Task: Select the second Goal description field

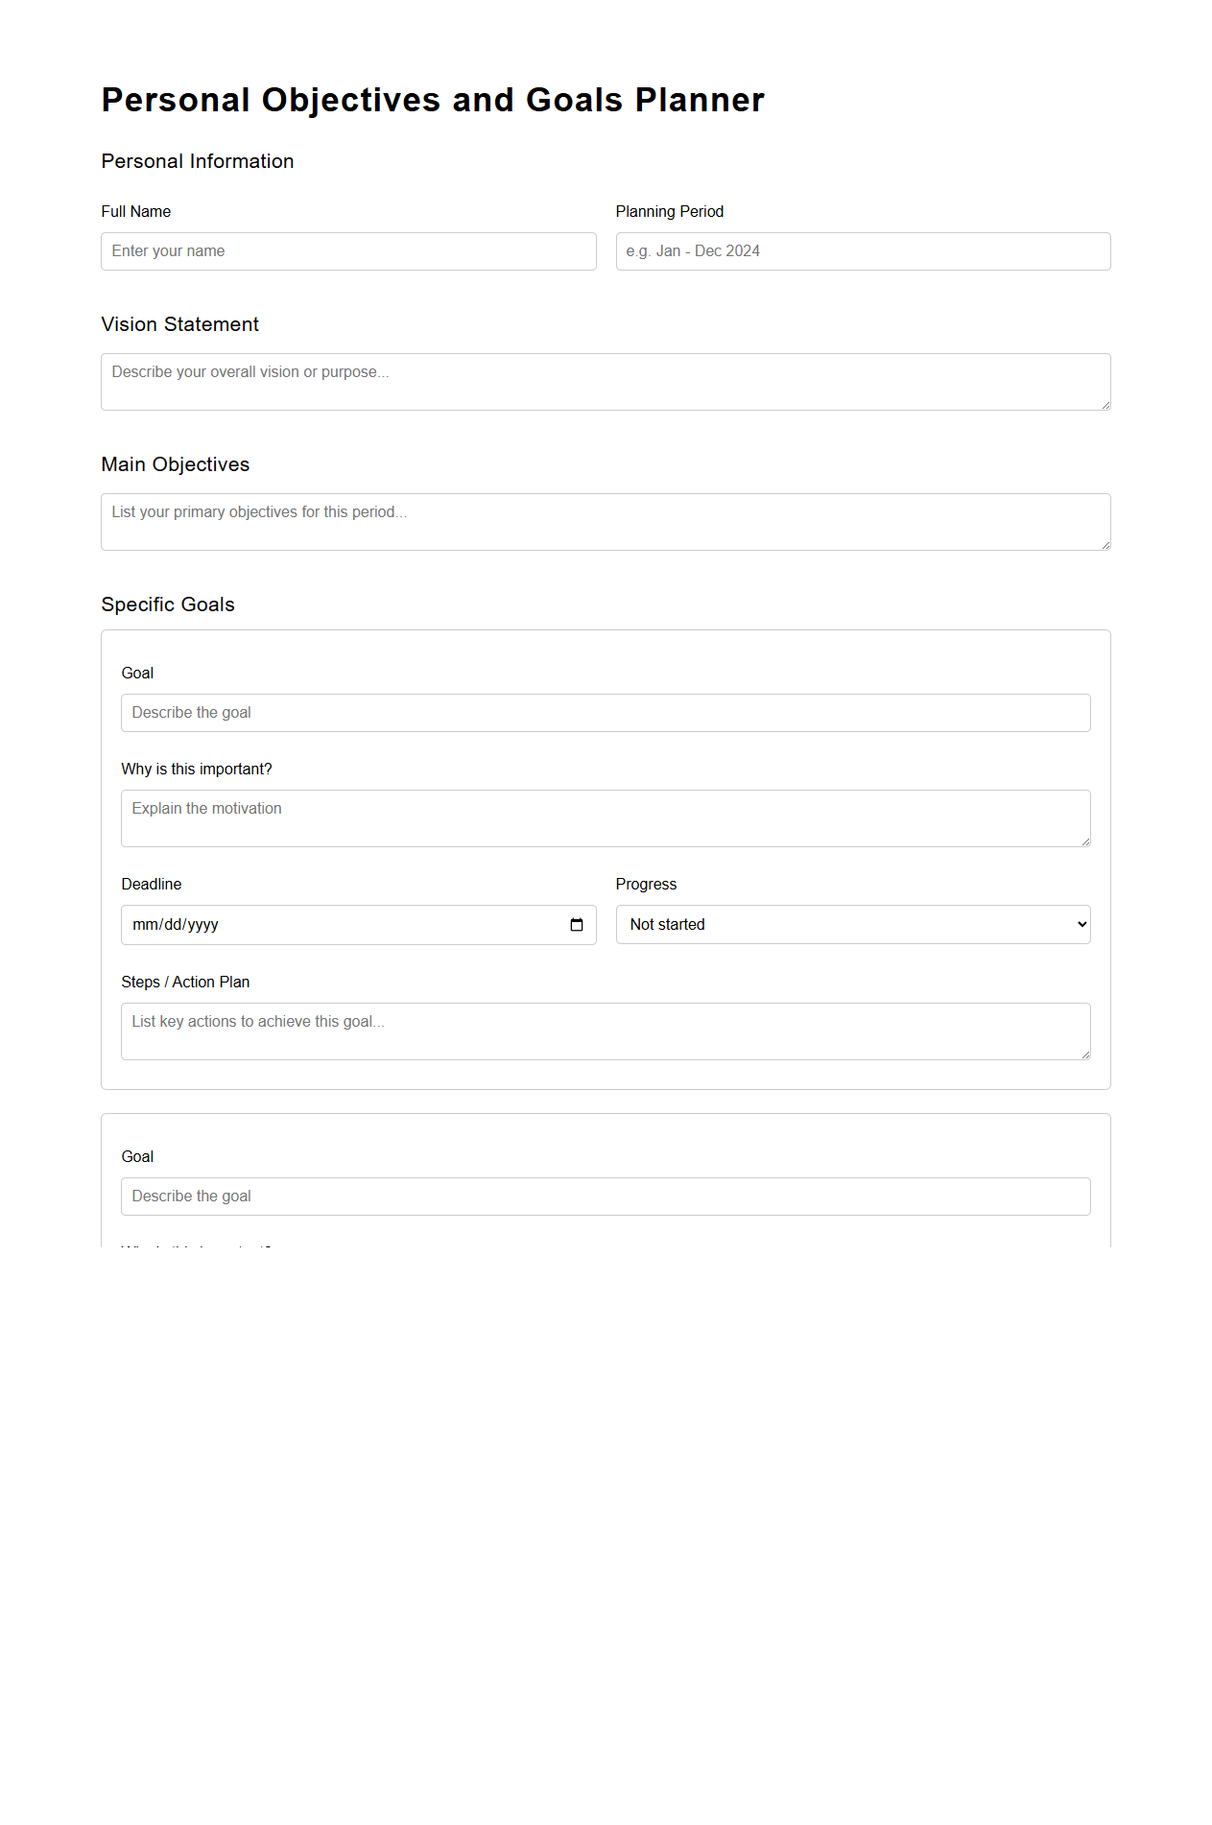Action: coord(605,1196)
